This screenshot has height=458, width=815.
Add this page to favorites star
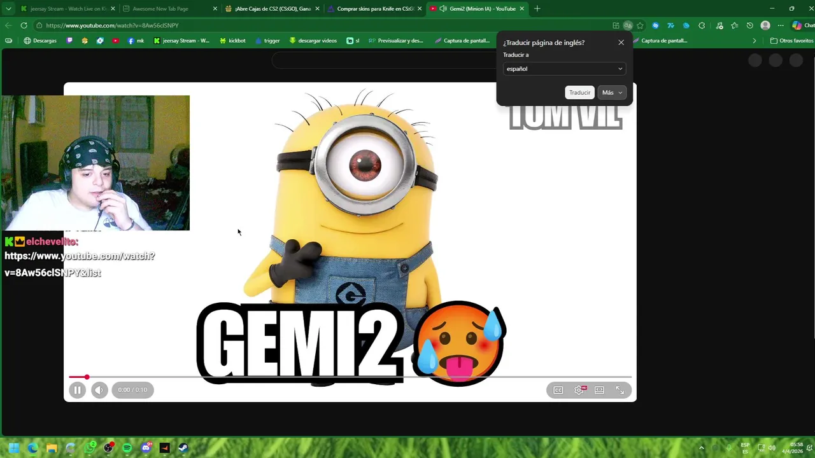(x=640, y=25)
